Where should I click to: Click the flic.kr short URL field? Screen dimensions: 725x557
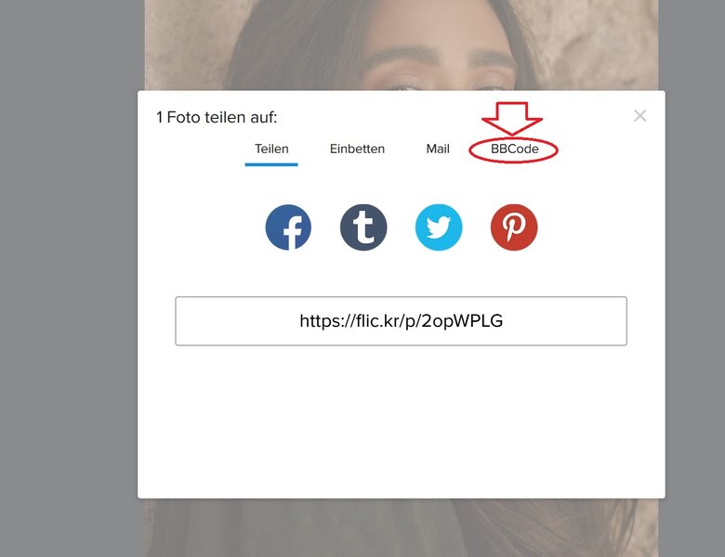pyautogui.click(x=401, y=321)
